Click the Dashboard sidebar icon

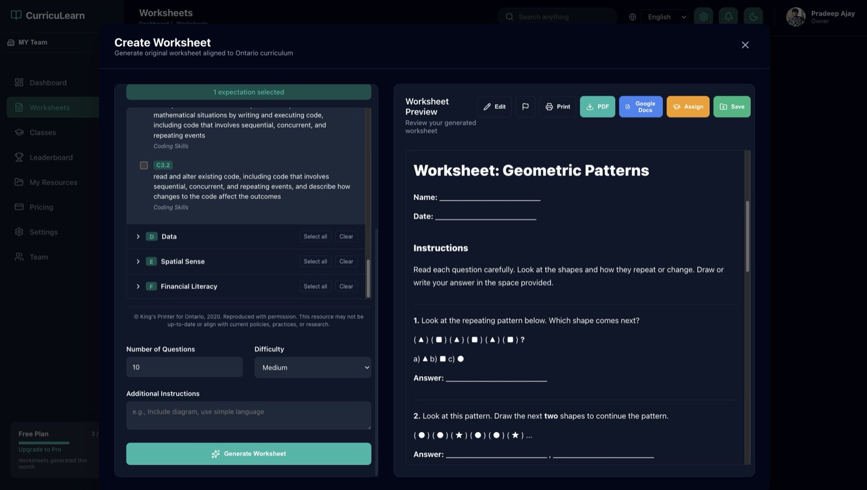coord(19,82)
